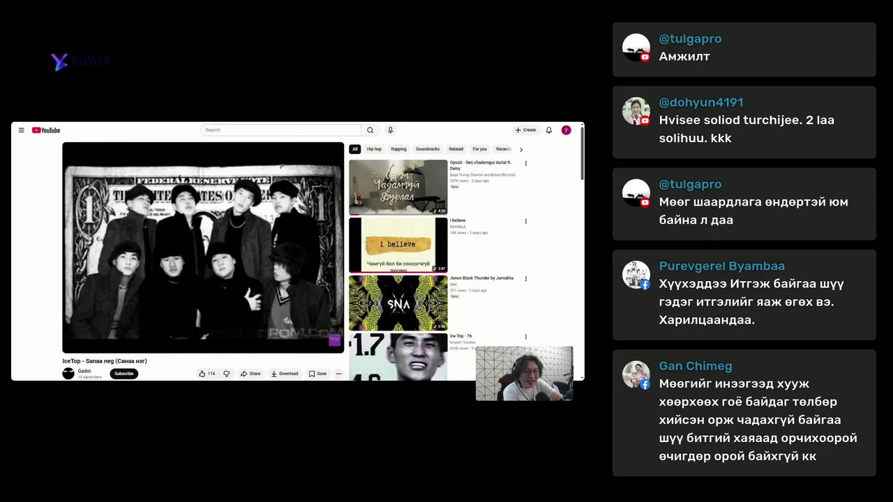Click the video title IceTop - Sanaa neg
Screen dimensions: 893x502
[x=105, y=361]
